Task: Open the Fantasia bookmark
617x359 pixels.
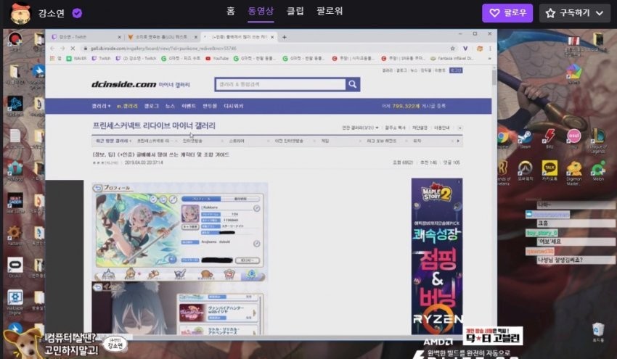Action: [x=451, y=59]
